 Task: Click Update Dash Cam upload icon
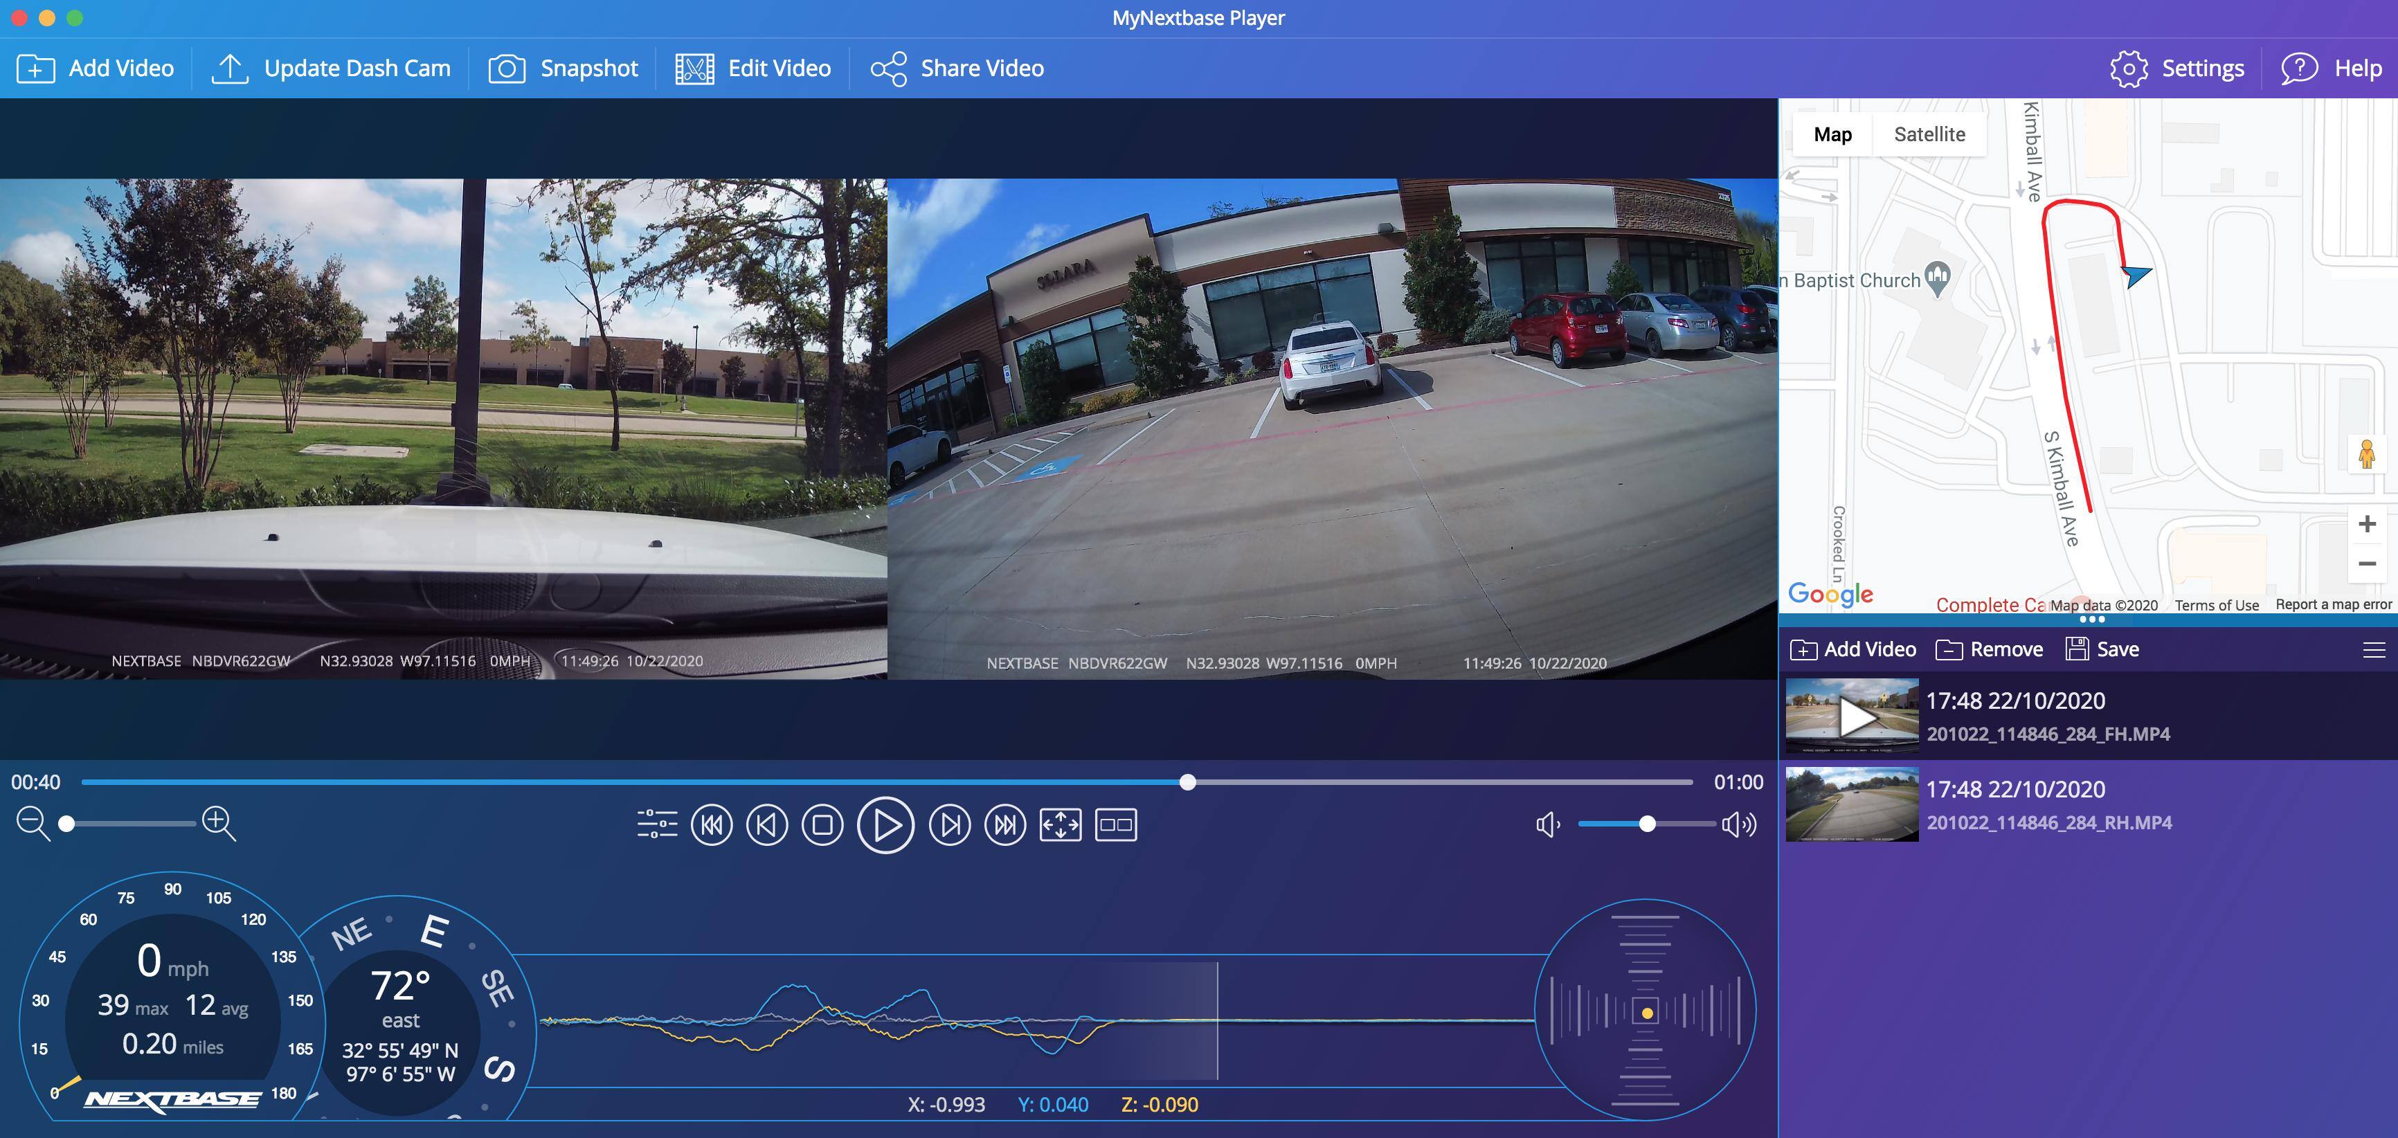230,69
